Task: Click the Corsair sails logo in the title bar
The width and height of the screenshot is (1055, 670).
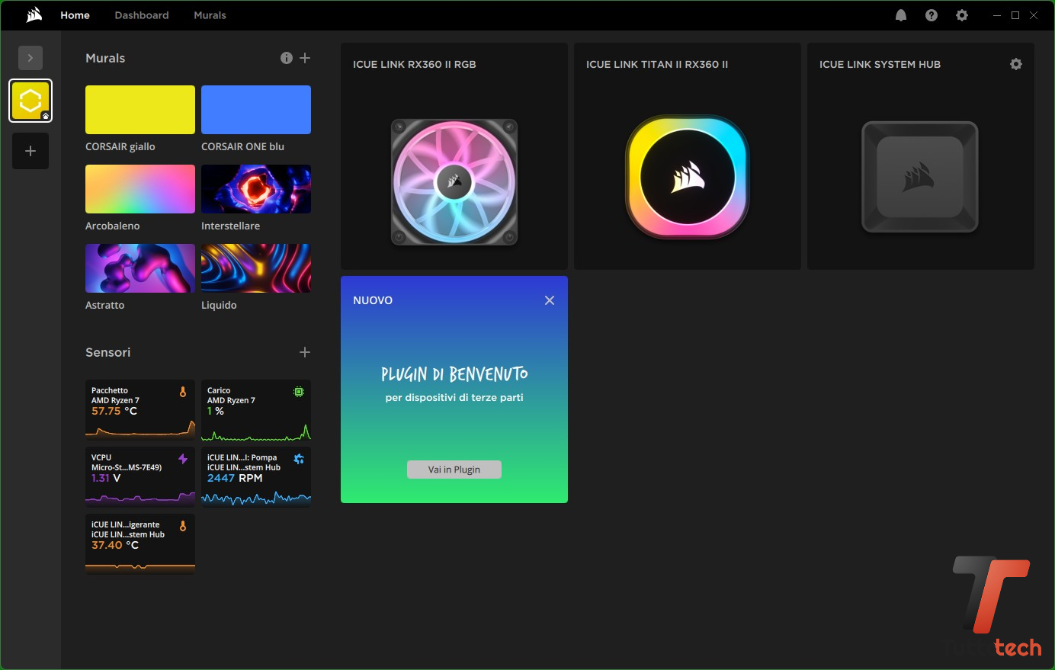Action: 34,15
